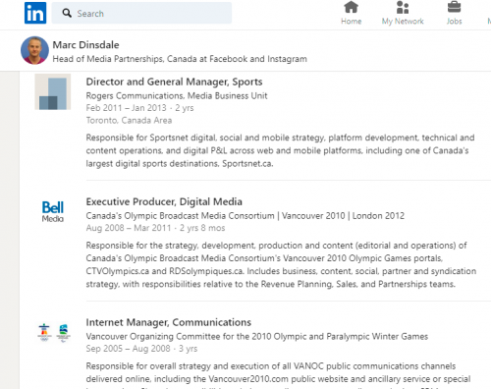Click Rogers Communications, Media Business Unit
Viewport: 491px width, 389px height.
pyautogui.click(x=177, y=96)
